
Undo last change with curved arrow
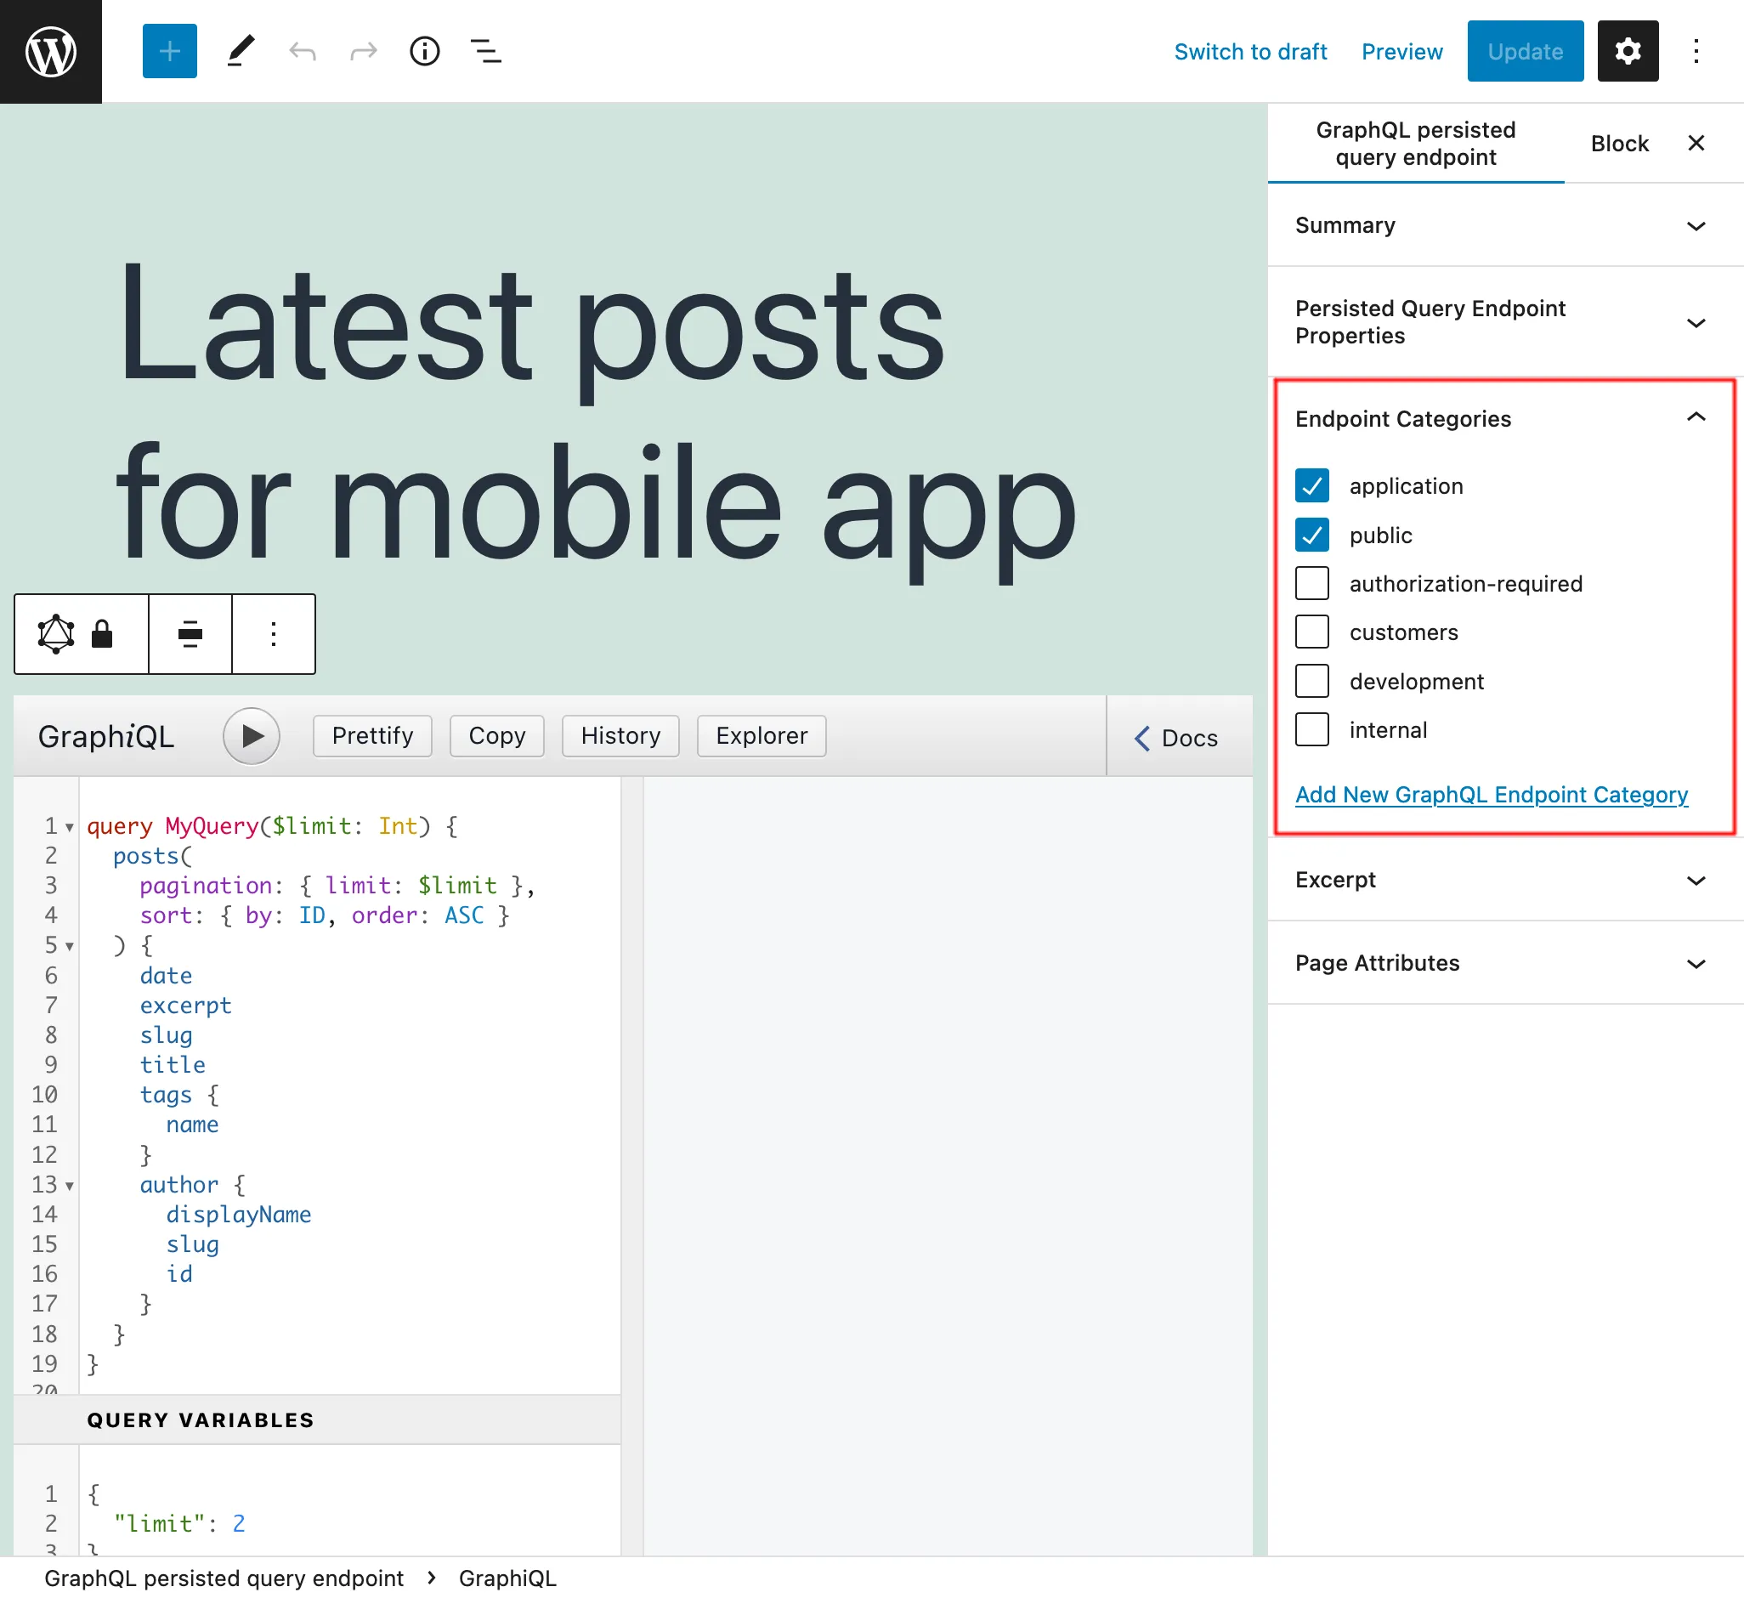click(302, 51)
